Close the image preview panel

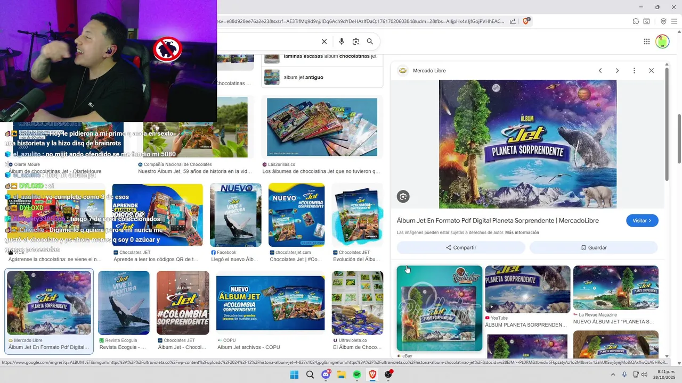point(651,71)
